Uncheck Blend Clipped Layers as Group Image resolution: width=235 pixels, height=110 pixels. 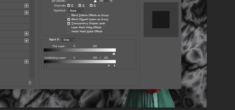(69, 19)
